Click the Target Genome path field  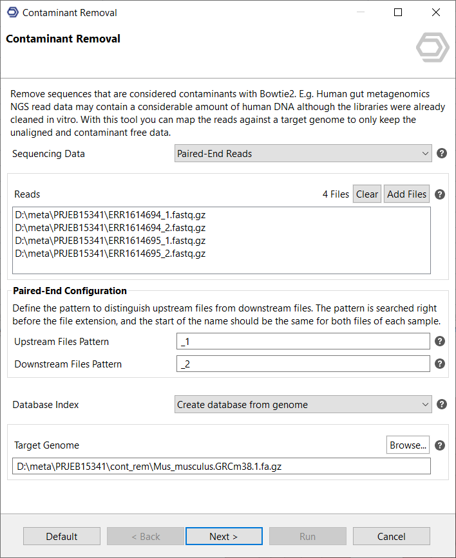click(221, 467)
